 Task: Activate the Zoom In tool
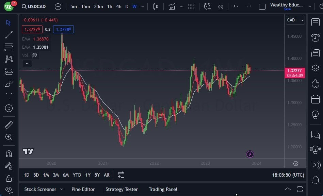click(9, 137)
